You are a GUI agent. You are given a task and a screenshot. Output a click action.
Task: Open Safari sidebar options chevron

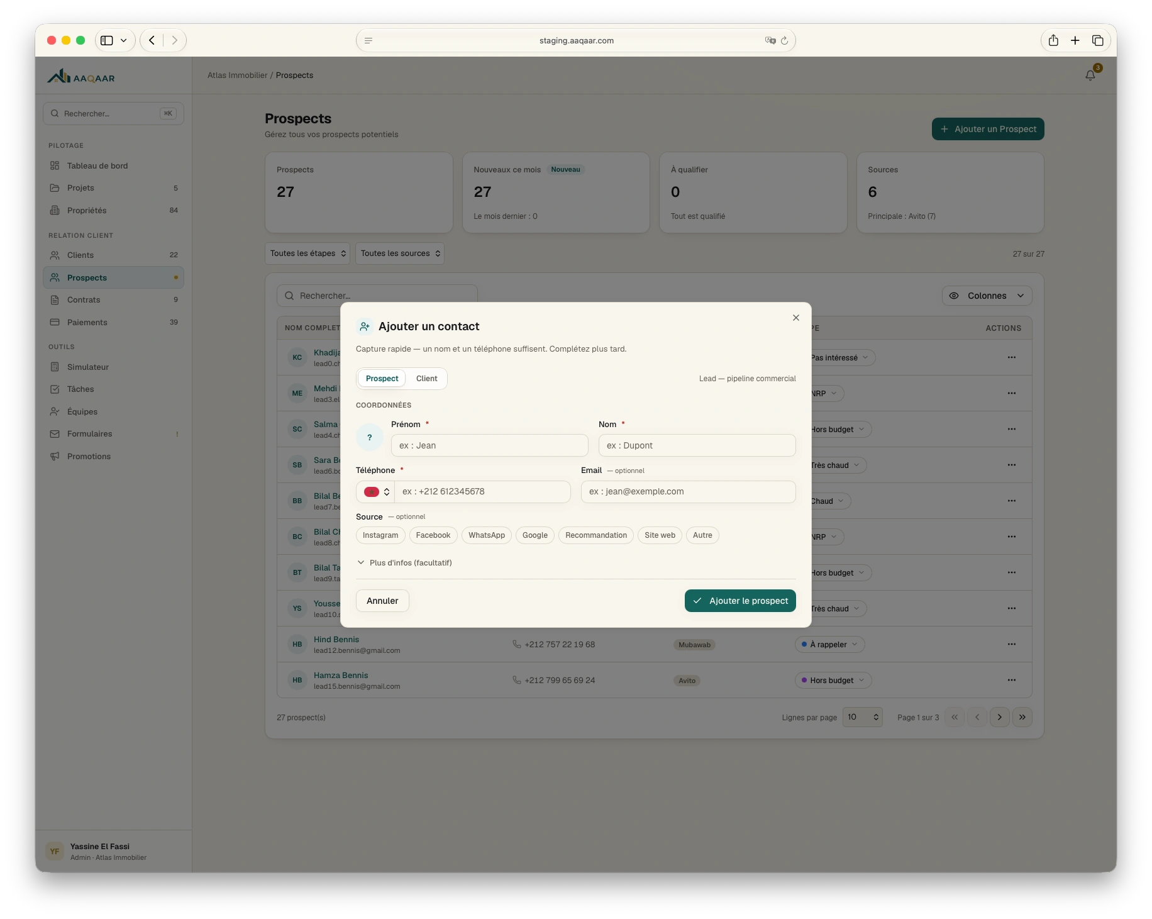124,40
